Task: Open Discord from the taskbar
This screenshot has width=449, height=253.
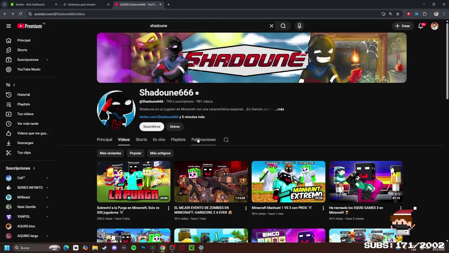Action: click(x=114, y=248)
